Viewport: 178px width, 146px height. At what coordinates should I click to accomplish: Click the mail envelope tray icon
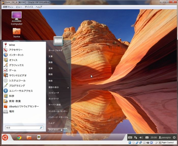[147, 137]
